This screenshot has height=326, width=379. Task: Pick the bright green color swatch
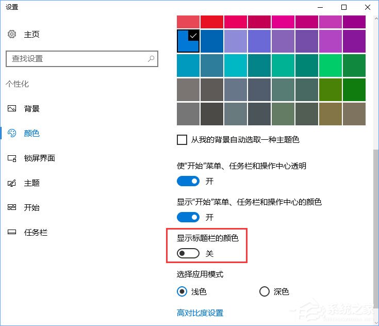[x=330, y=66]
